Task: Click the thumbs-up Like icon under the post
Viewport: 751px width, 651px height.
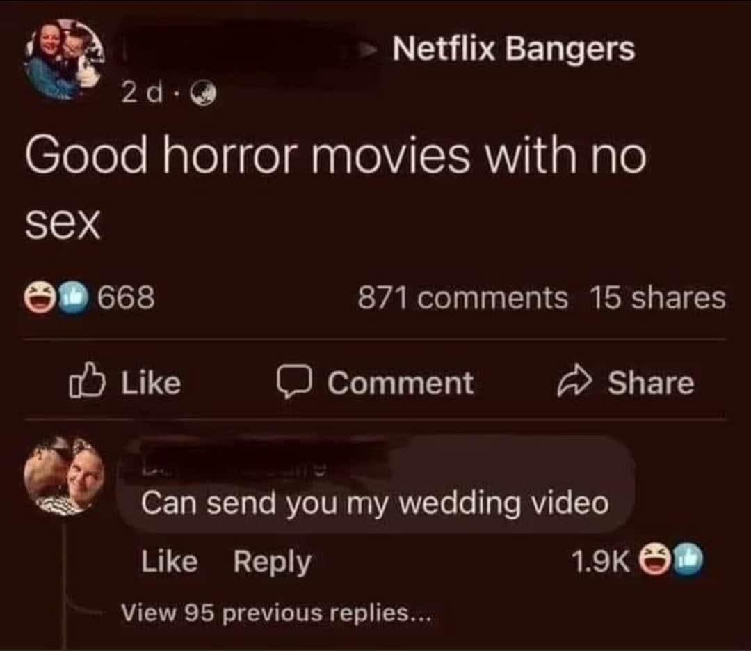Action: [87, 381]
